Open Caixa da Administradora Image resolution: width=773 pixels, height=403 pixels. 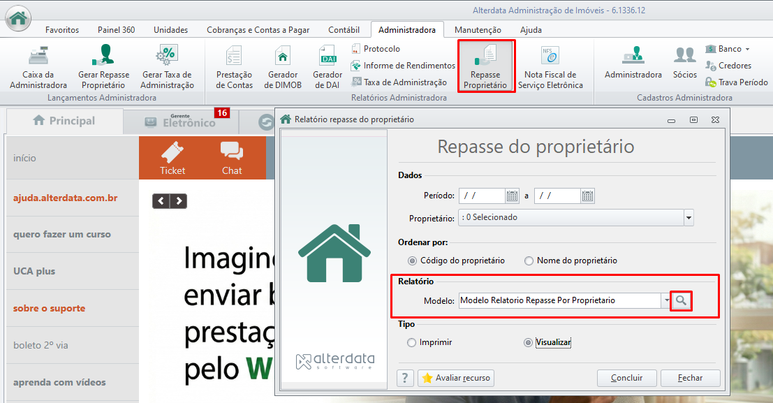38,67
